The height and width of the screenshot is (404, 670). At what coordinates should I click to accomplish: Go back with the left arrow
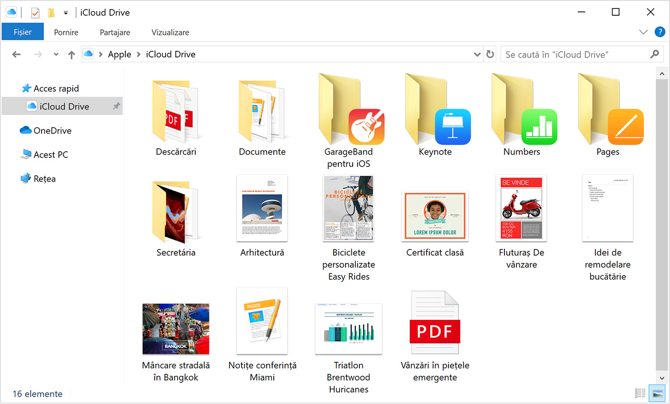(x=16, y=55)
